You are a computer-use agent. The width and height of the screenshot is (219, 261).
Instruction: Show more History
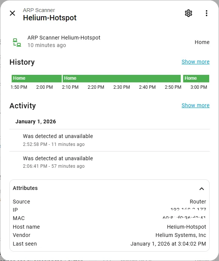pyautogui.click(x=196, y=62)
